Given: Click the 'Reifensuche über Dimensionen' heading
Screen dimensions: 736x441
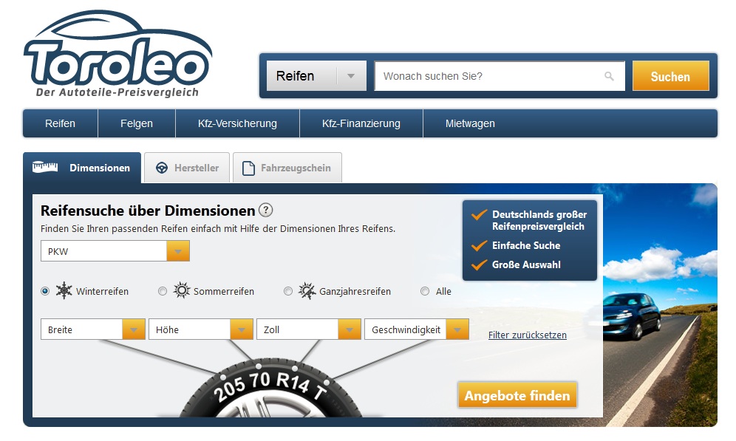Looking at the screenshot, I should pyautogui.click(x=148, y=211).
